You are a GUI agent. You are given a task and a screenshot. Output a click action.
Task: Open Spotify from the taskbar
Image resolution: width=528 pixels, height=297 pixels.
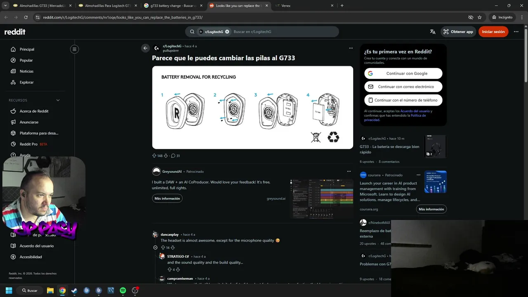(x=123, y=290)
